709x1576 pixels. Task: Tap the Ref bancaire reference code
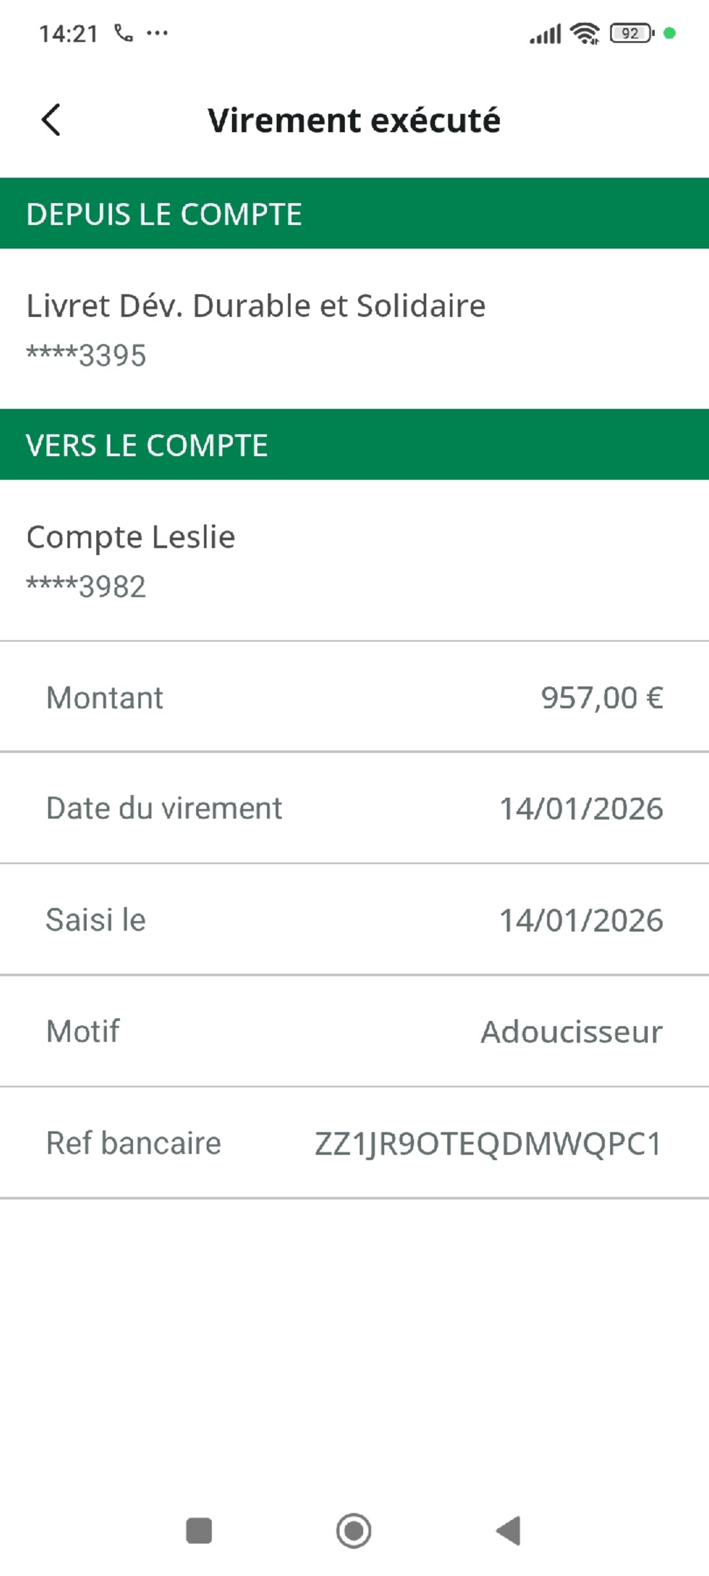487,1143
